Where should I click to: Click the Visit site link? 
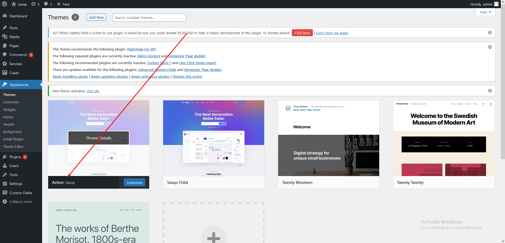93,91
